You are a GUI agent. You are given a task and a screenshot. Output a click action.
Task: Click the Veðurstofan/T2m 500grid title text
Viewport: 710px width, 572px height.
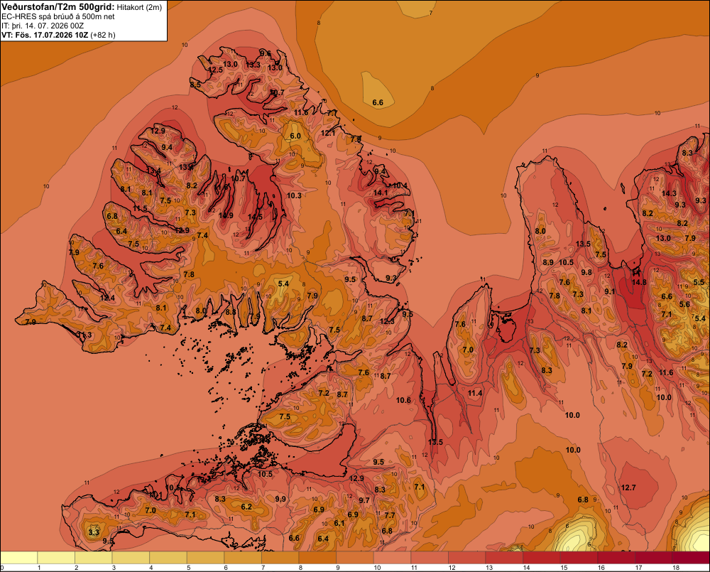click(58, 6)
